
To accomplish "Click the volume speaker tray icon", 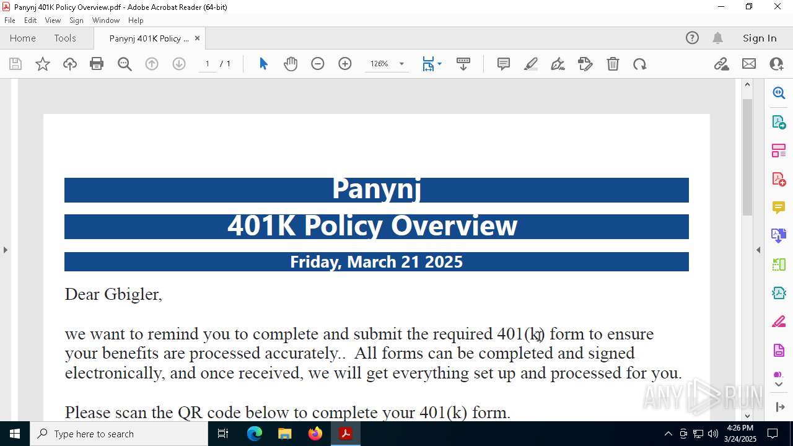I will pyautogui.click(x=713, y=434).
